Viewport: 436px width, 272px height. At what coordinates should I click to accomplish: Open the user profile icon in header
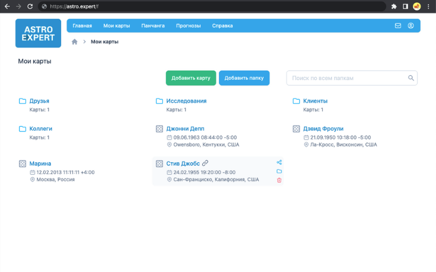click(x=410, y=26)
